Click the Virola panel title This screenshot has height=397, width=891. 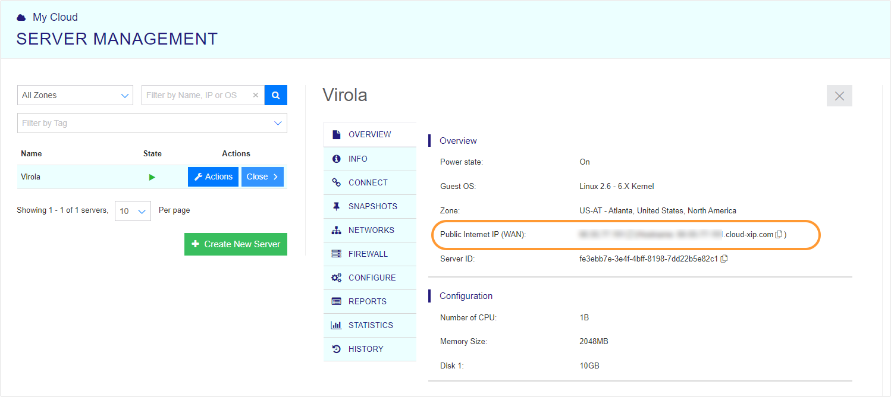(345, 95)
